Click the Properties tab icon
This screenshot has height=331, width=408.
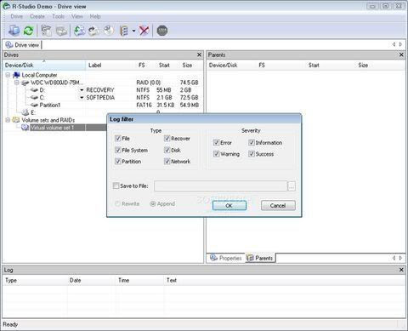pos(213,258)
